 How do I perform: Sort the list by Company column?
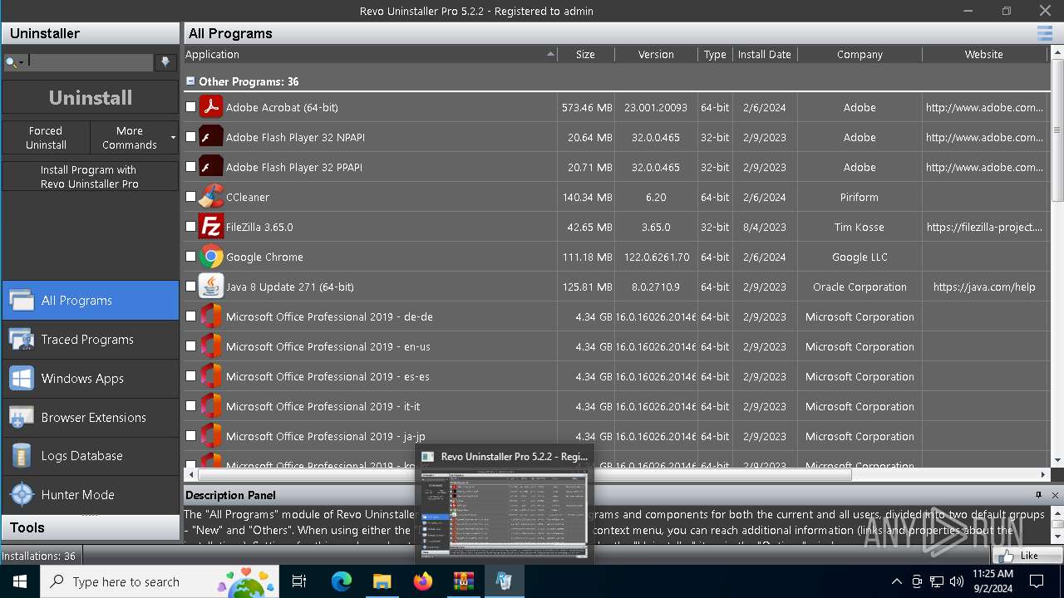(860, 54)
